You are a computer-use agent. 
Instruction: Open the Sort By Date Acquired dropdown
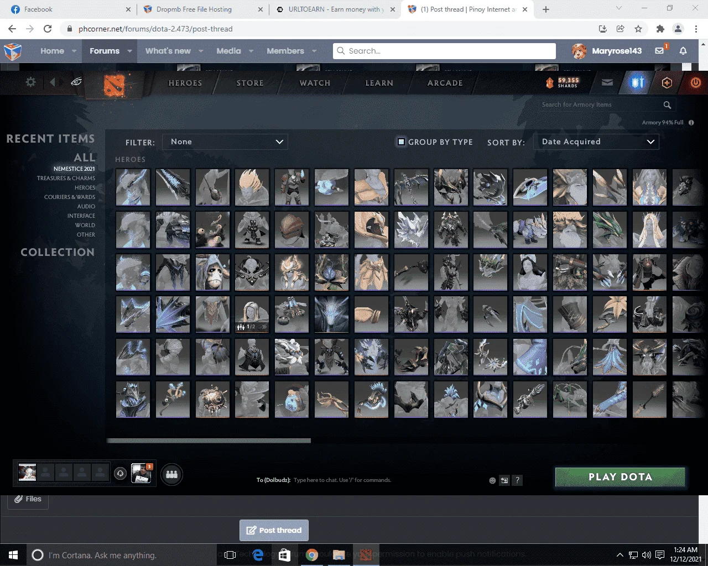click(596, 141)
